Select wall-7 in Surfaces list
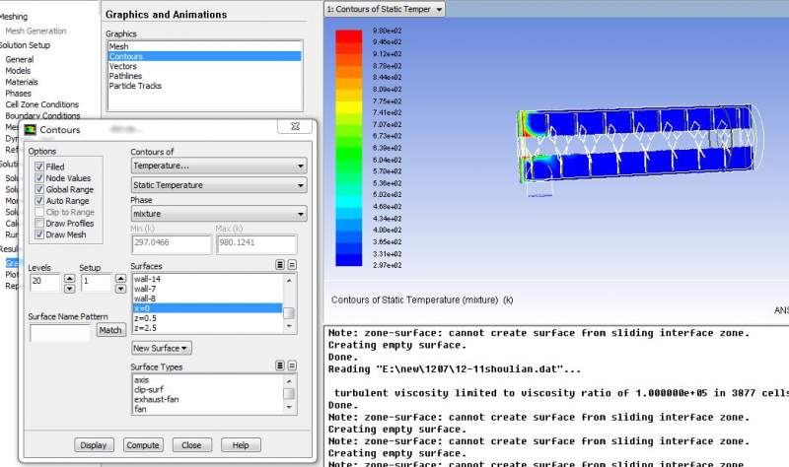This screenshot has width=789, height=467. [207, 289]
